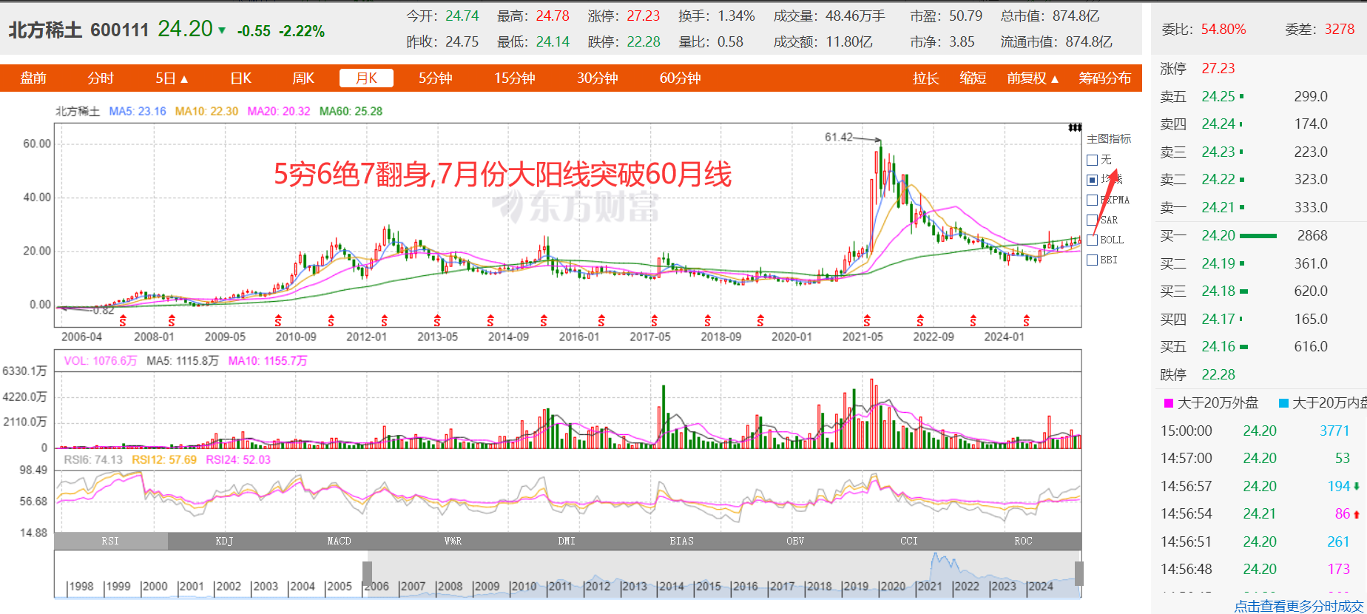Image resolution: width=1367 pixels, height=614 pixels.
Task: Open the 5日 multi-day dropdown
Action: 172,78
